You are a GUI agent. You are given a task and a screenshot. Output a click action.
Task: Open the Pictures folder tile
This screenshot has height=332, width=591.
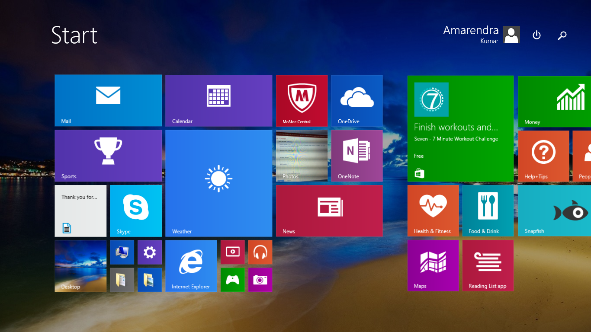tap(149, 280)
